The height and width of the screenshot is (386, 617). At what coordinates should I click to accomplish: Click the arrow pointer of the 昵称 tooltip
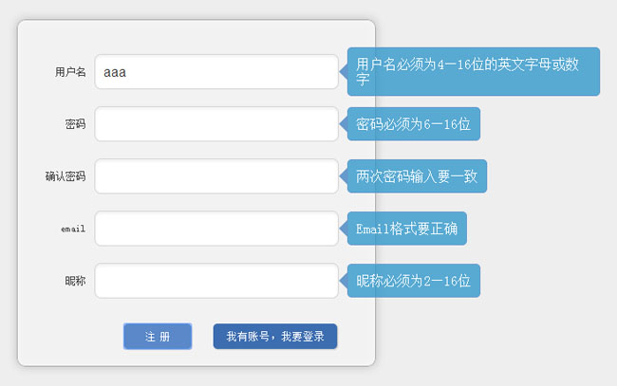[344, 281]
